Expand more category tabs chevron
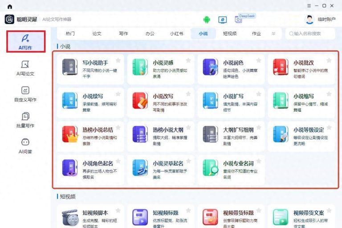 click(x=273, y=33)
